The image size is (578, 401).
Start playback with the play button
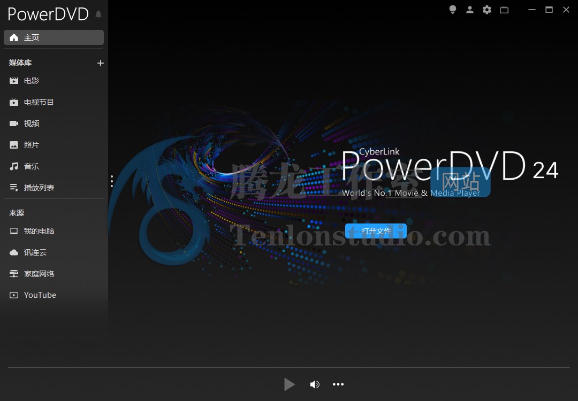[290, 384]
